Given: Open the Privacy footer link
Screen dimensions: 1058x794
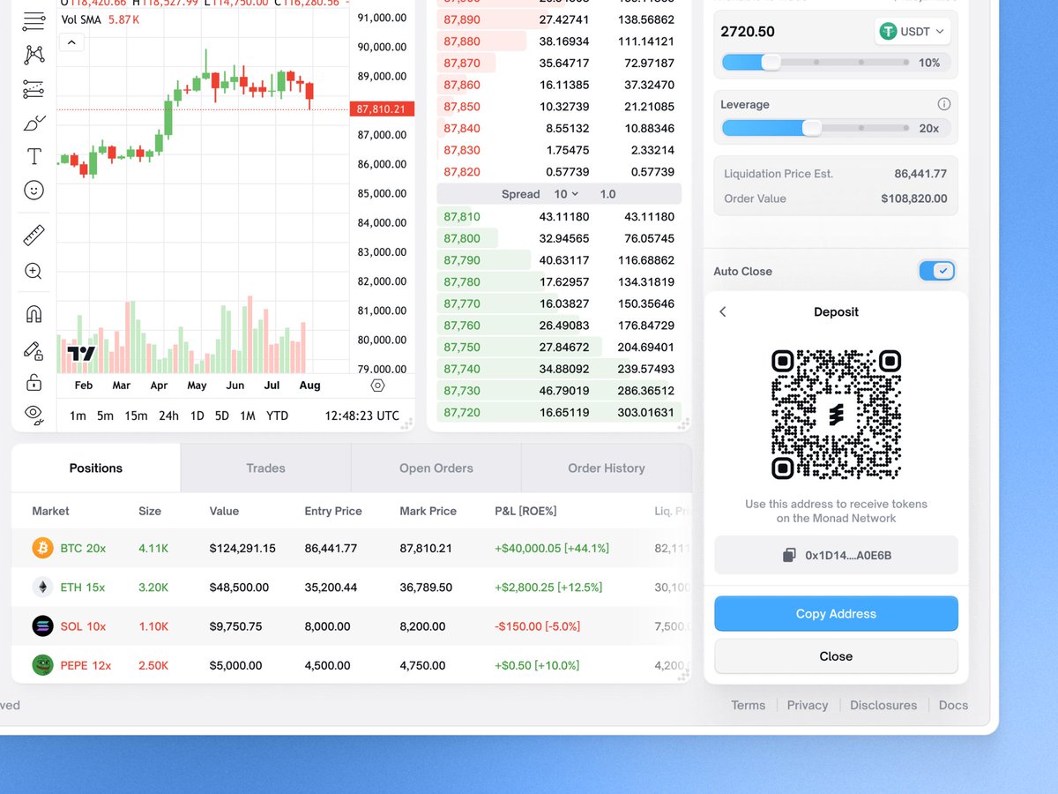Looking at the screenshot, I should [x=808, y=705].
